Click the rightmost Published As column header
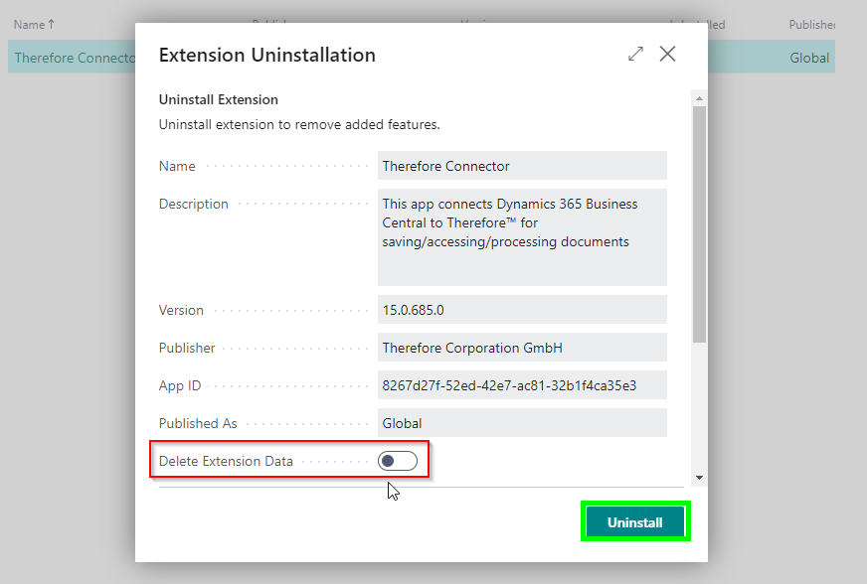 pyautogui.click(x=813, y=24)
